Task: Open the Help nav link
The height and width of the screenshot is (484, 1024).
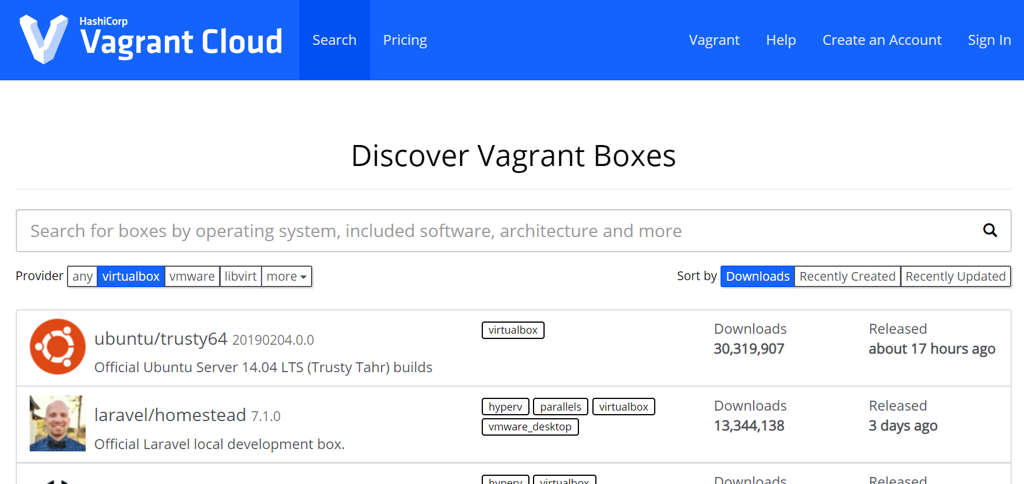Action: pos(781,40)
